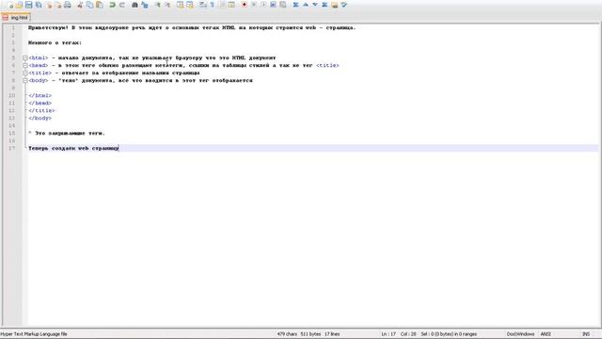
Task: Open the Replace dialog icon
Action: pos(145,5)
